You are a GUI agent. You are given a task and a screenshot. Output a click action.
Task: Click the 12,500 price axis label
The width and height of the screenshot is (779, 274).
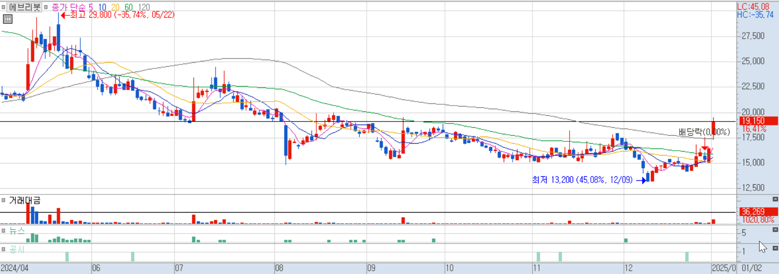coord(753,188)
